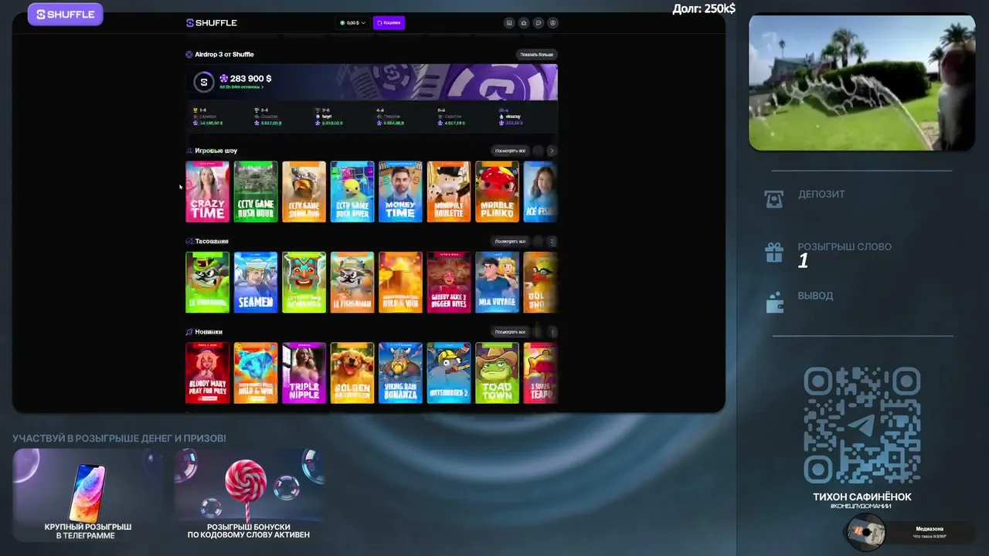This screenshot has width=989, height=556.
Task: Click the Новинки section heading
Action: [x=209, y=332]
